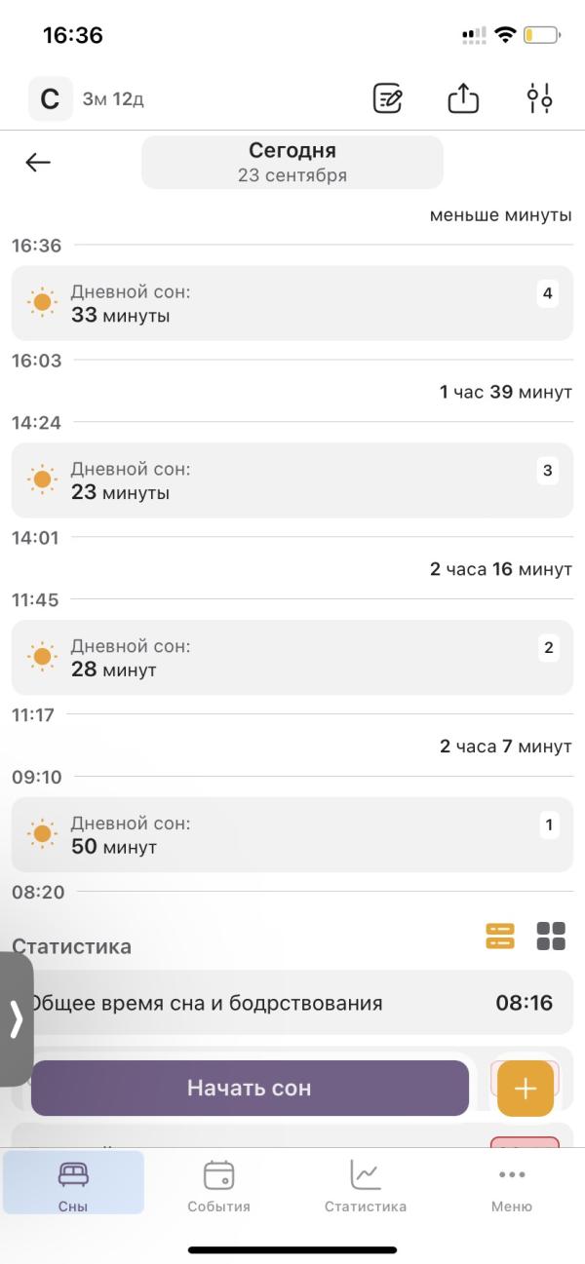585x1264 pixels.
Task: Open the 50 минут daytime nap entry
Action: click(292, 835)
